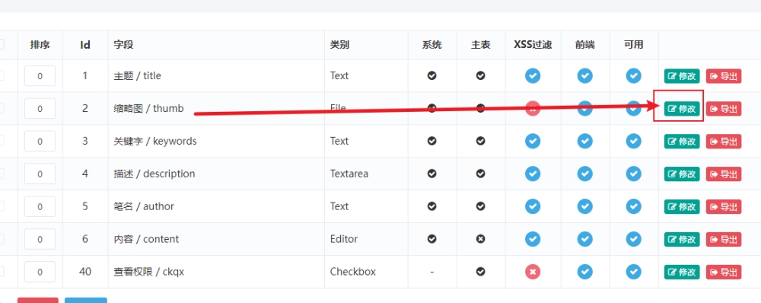Toggle 前端 for the ckqx field
Screen dimensions: 761x303
tap(584, 272)
